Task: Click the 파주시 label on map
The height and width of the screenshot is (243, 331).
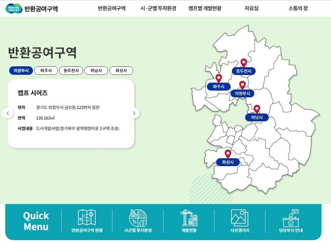Action: click(219, 86)
